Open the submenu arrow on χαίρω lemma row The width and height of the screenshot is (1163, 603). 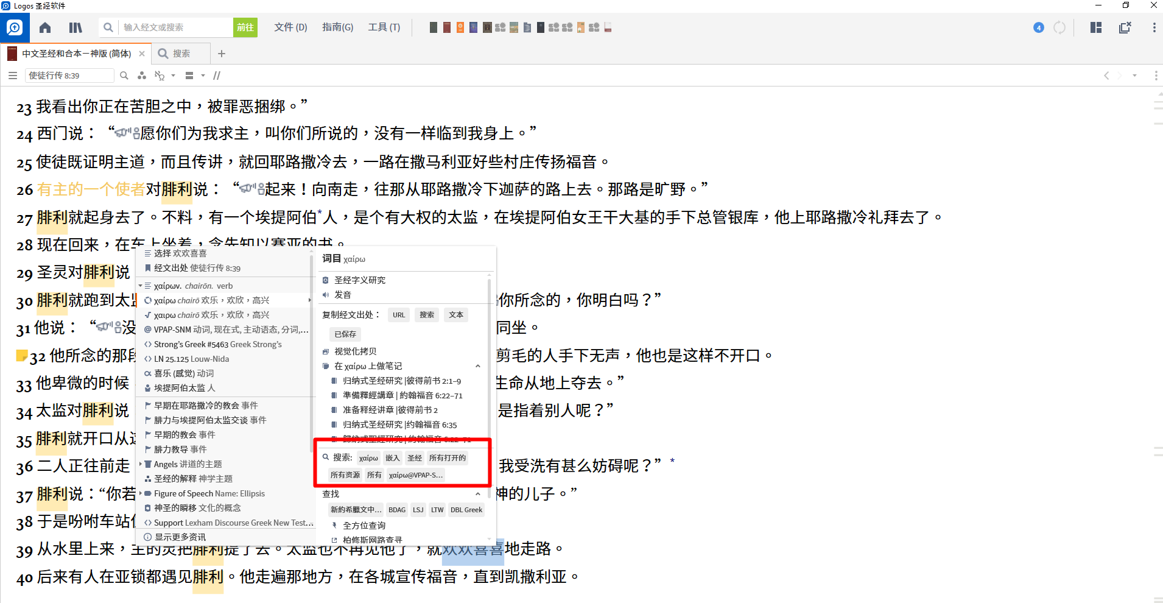[x=309, y=300]
